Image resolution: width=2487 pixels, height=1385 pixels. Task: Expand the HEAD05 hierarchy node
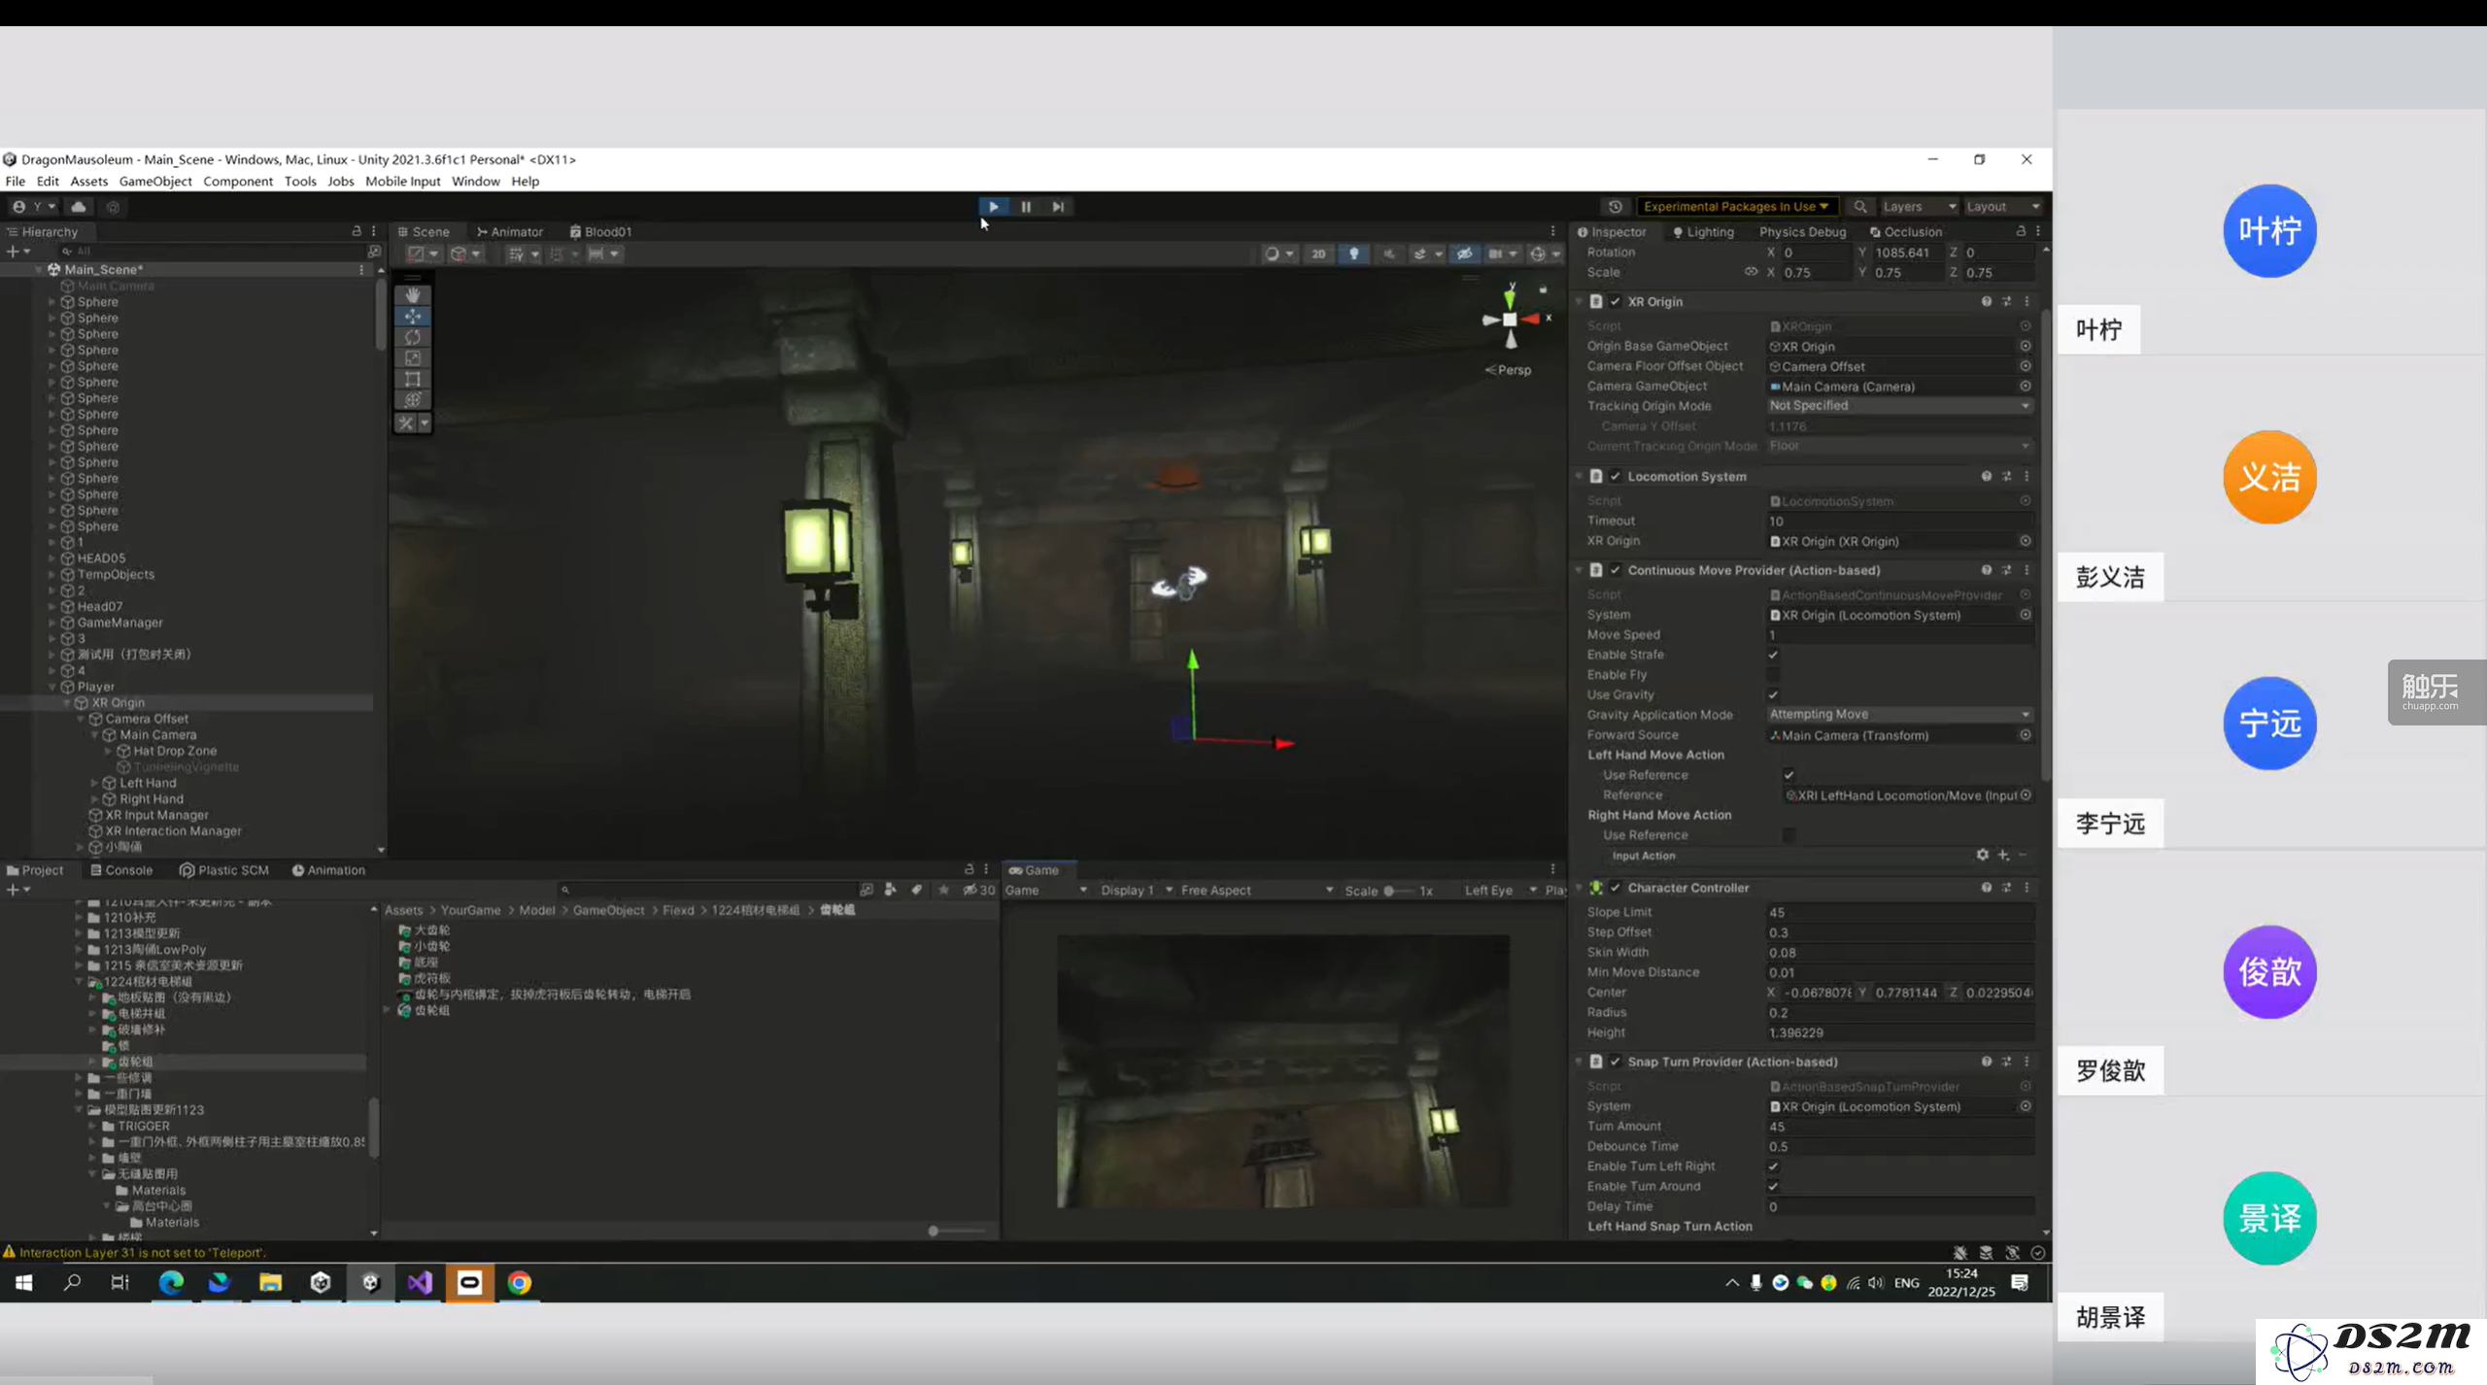pyautogui.click(x=52, y=558)
